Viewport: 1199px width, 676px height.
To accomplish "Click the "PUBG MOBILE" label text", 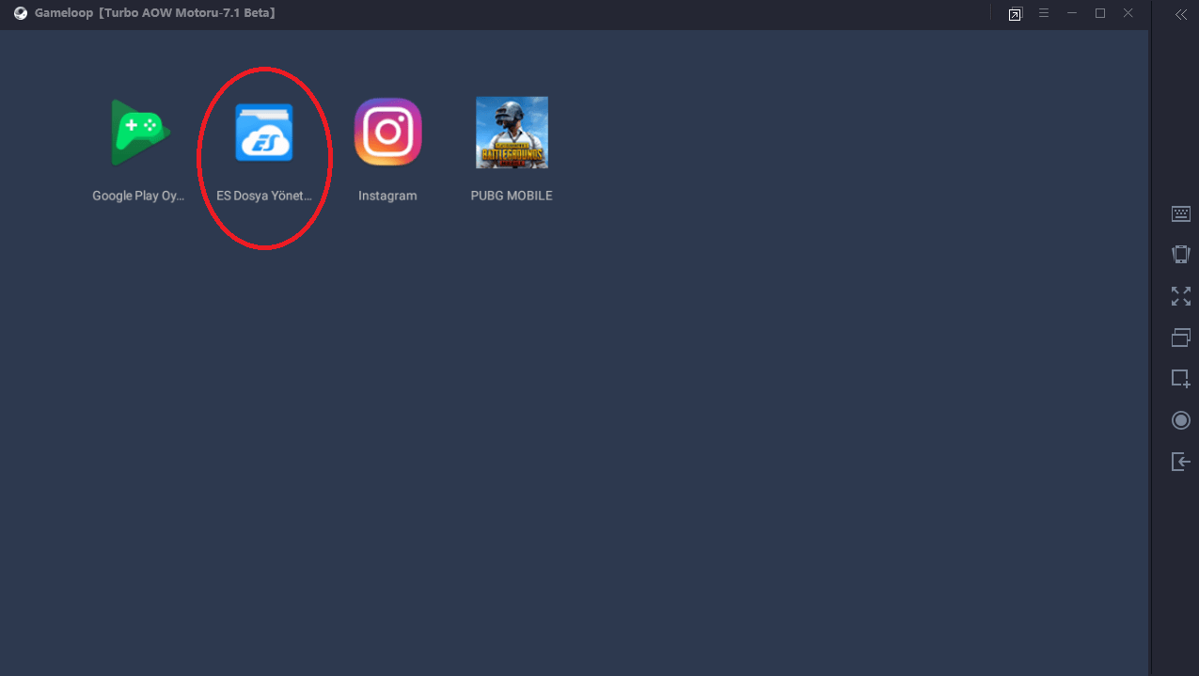I will tap(512, 196).
